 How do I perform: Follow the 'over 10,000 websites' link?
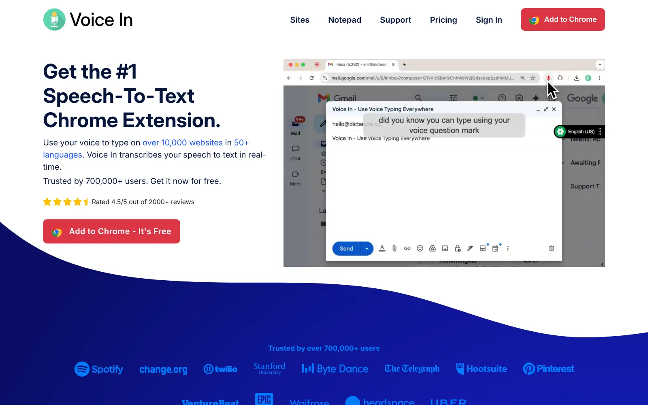coord(182,143)
